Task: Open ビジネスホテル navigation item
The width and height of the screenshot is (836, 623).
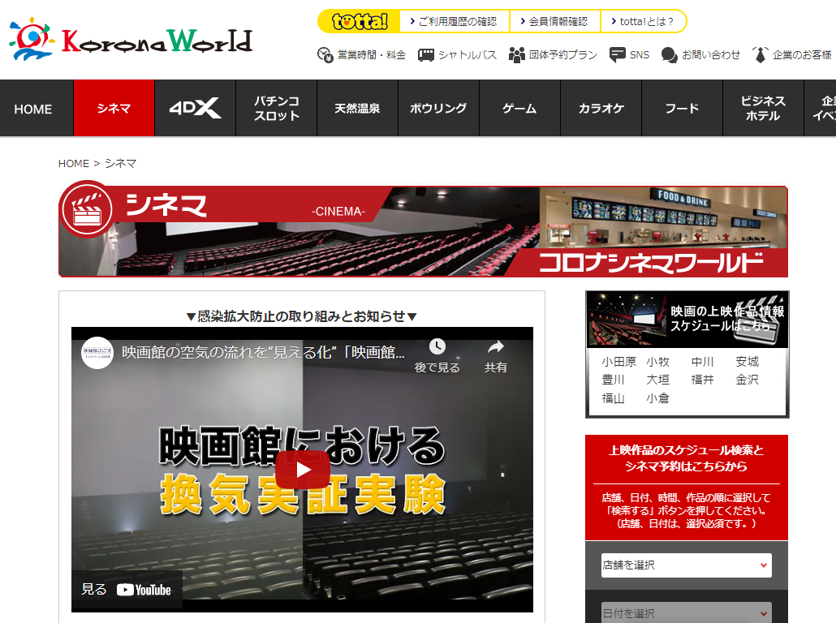Action: coord(763,109)
